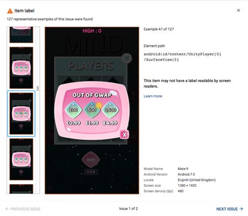Click the £1.99 price label
This screenshot has height=216, width=248.
92,123
